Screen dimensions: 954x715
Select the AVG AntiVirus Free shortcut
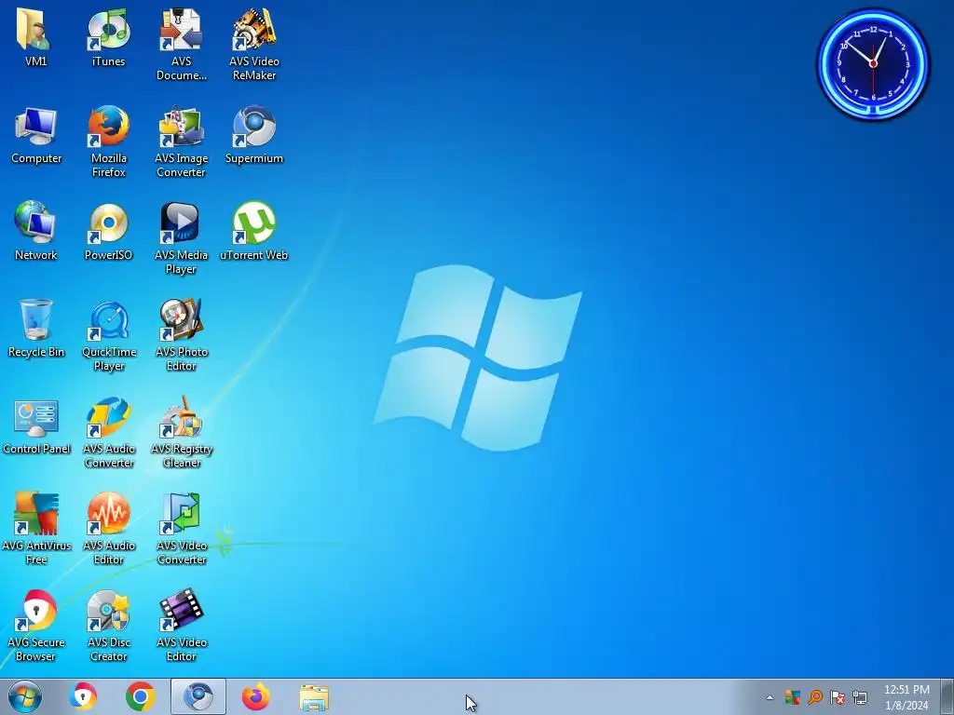[36, 529]
